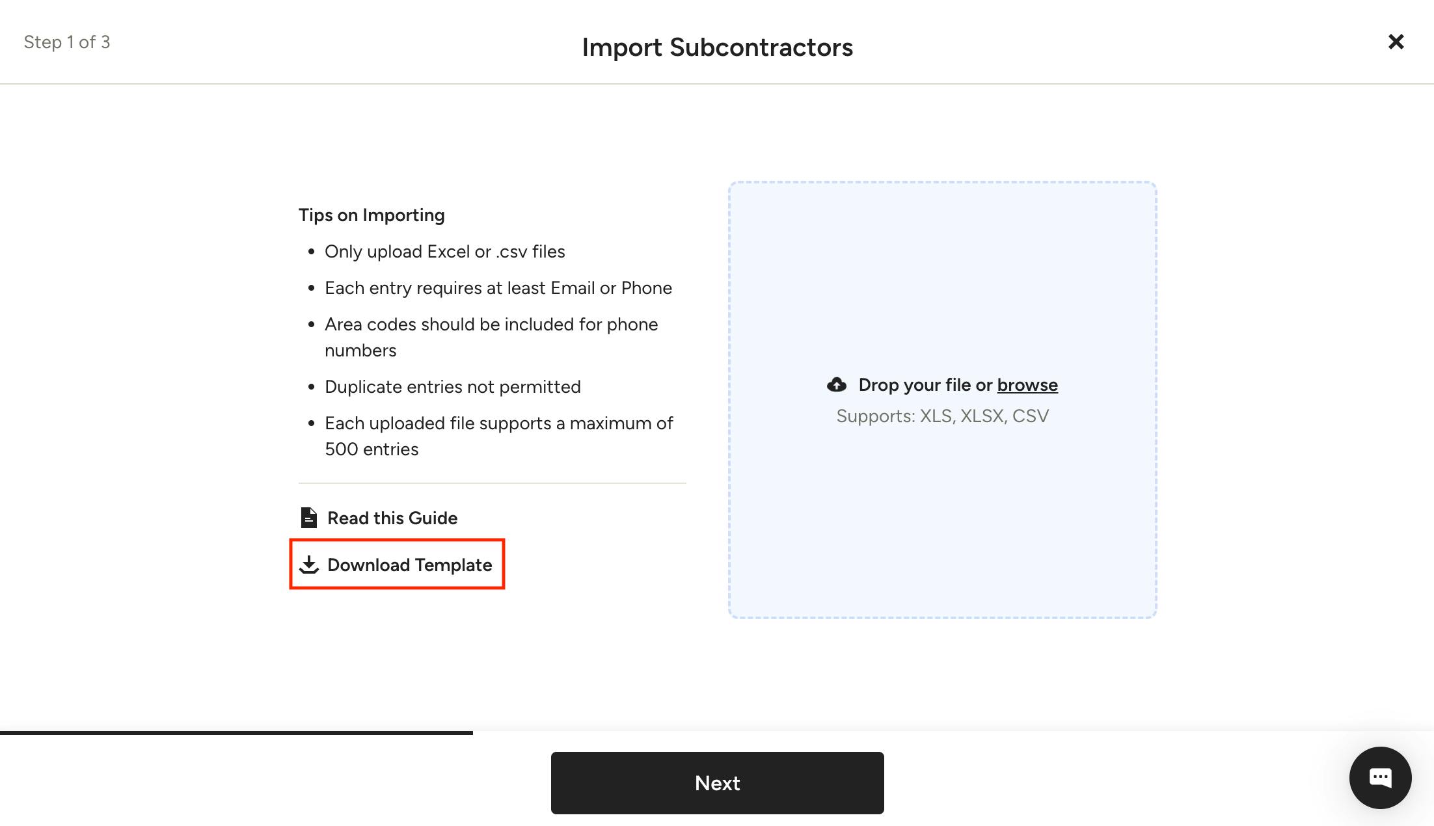Click the Step 1 of 3 indicator
This screenshot has height=826, width=1434.
click(67, 42)
